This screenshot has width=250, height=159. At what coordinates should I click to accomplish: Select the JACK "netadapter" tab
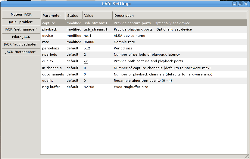[x=21, y=52]
